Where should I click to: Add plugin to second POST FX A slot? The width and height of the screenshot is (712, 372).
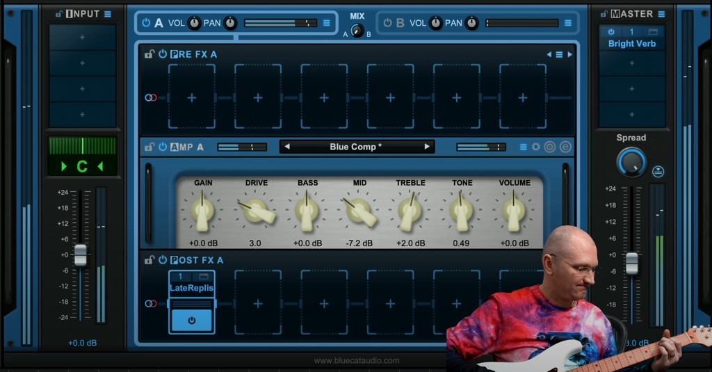pos(258,303)
